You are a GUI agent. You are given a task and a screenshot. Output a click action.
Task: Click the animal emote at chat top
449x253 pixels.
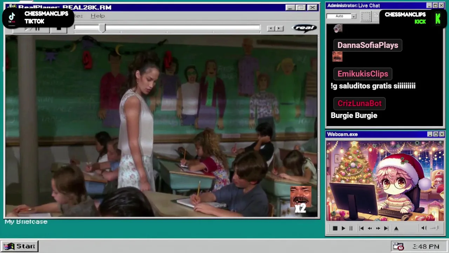[337, 29]
